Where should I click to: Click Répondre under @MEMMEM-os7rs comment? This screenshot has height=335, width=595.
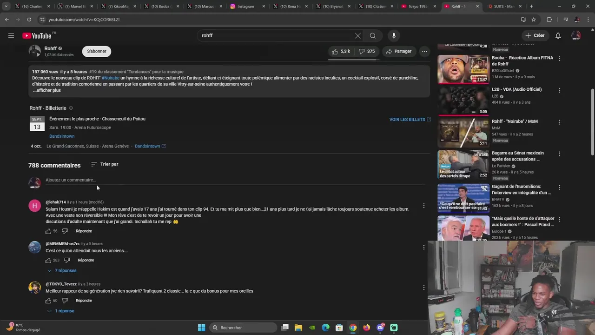point(86,260)
